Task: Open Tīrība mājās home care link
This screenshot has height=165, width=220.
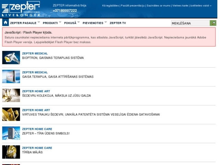Action: [x=32, y=152]
